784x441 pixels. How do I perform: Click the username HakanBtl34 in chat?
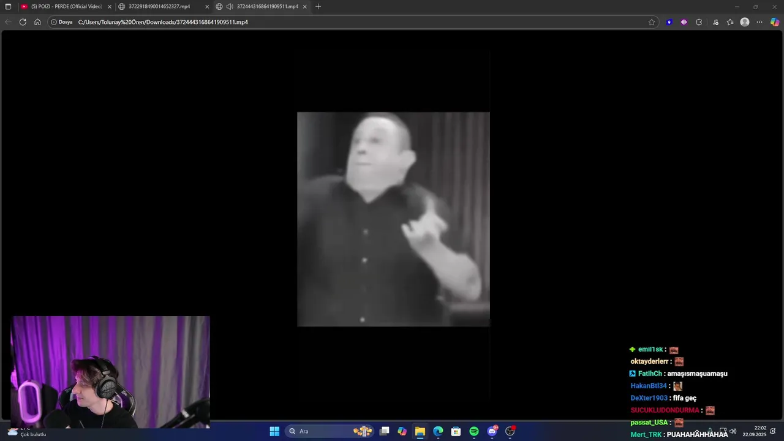click(x=649, y=386)
